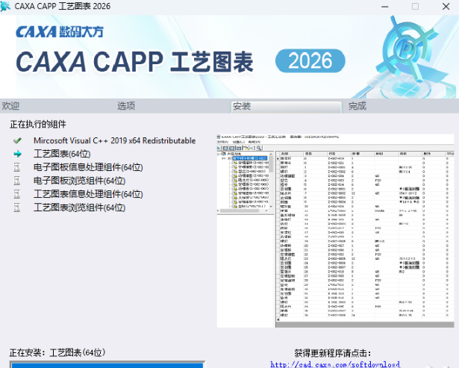Switch to the 欢迎 step tab
Viewport: 459px width, 368px height.
point(10,106)
